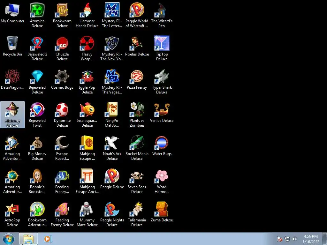Click the Bookworm Adventures green worm icon
The width and height of the screenshot is (327, 245).
[37, 209]
